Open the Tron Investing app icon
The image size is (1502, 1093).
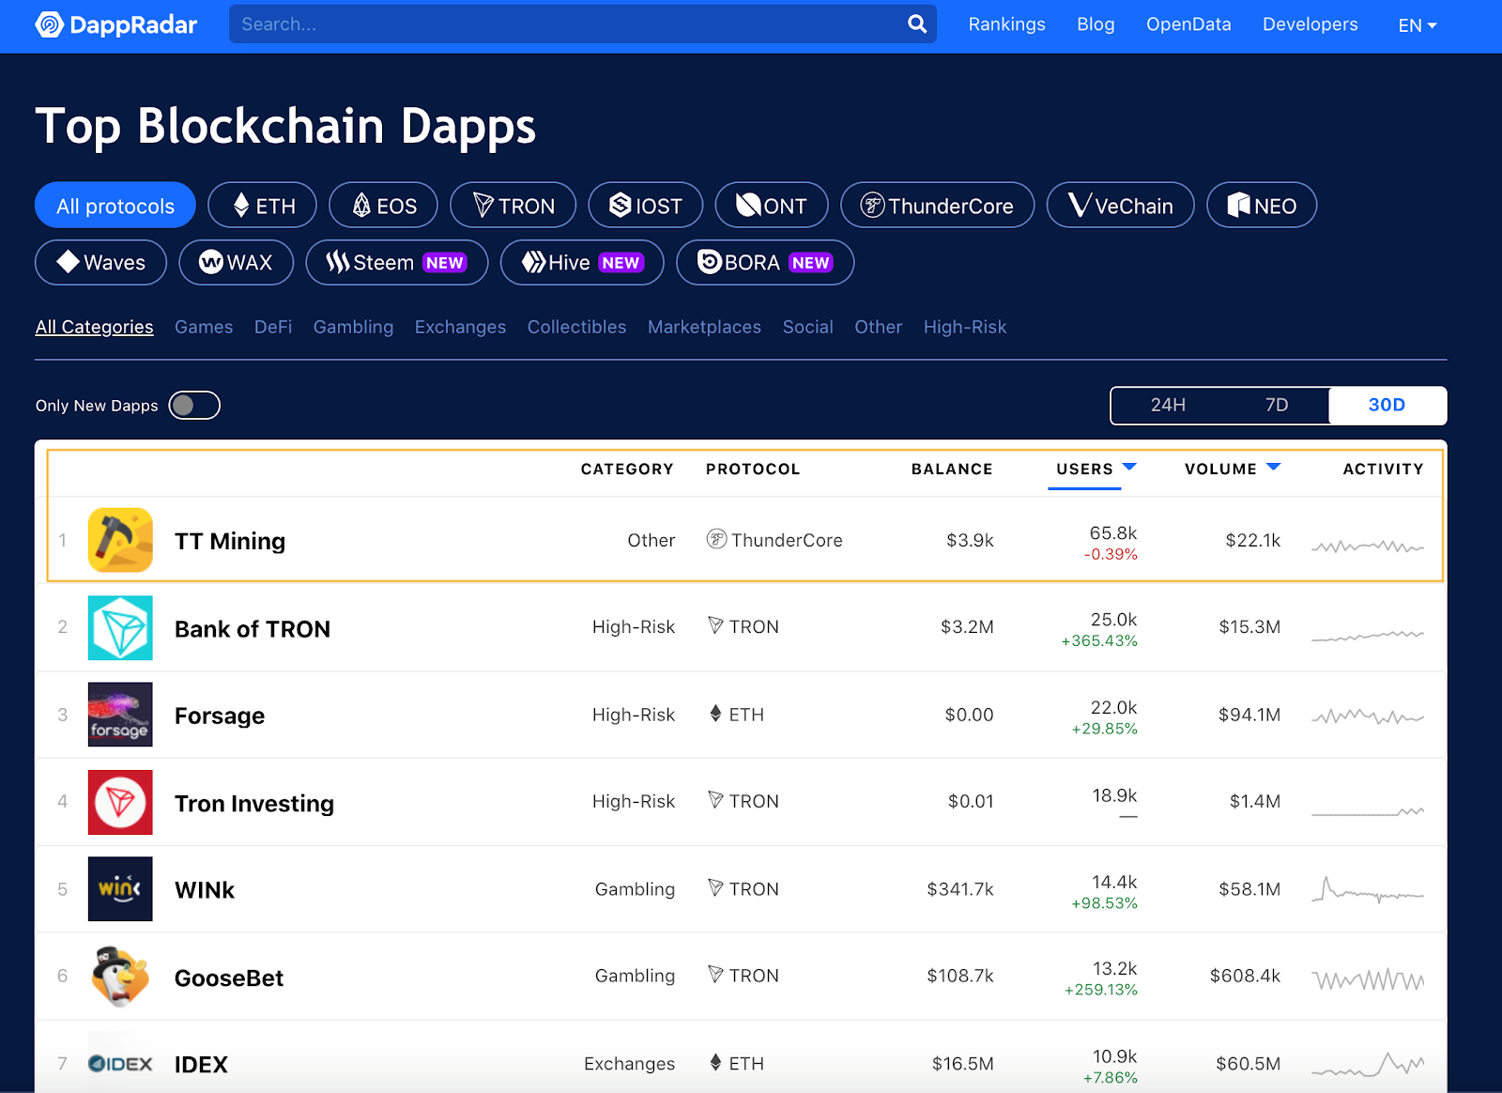pos(120,802)
